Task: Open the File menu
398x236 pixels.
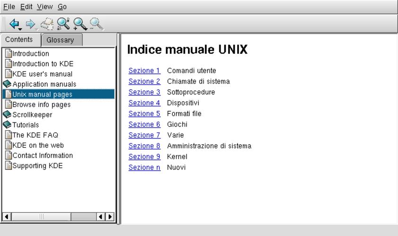Action: pos(9,7)
